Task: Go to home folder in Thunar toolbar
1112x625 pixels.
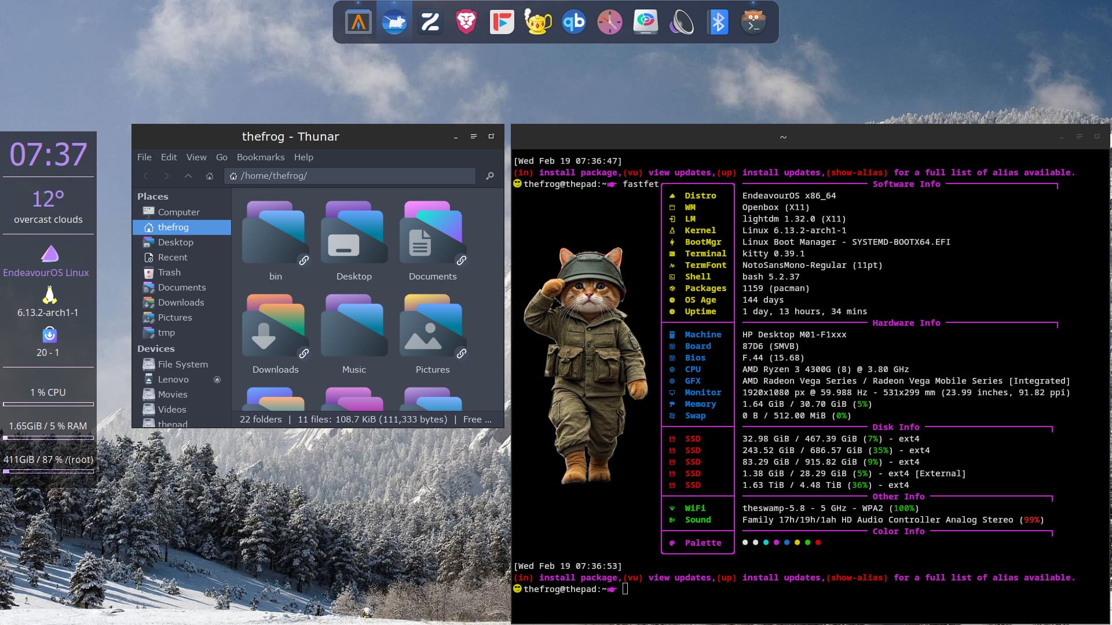Action: click(210, 176)
